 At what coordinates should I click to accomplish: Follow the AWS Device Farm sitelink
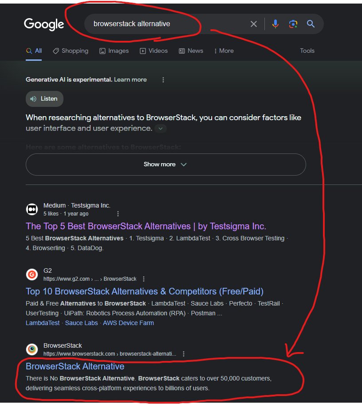(128, 323)
